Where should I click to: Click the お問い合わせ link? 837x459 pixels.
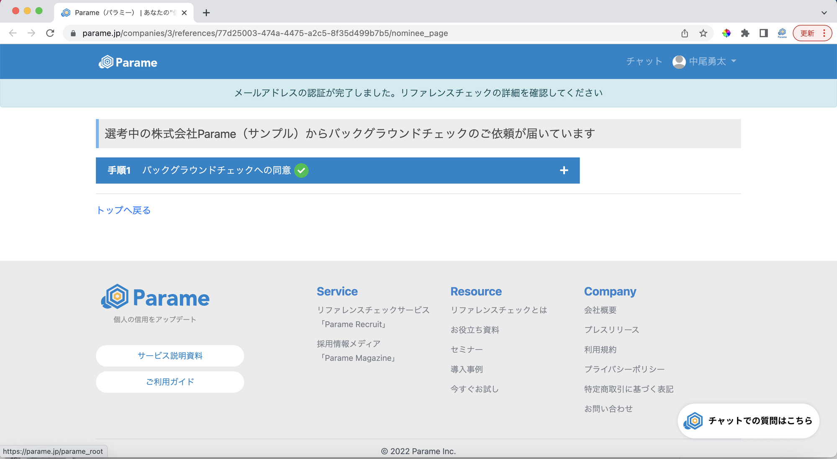(x=608, y=408)
